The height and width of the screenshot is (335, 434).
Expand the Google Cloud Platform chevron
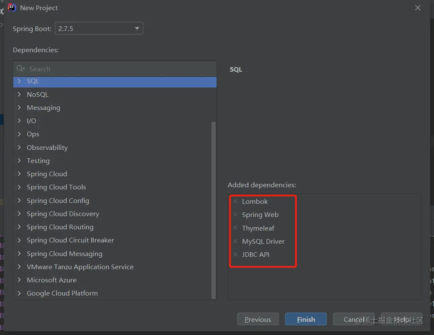pyautogui.click(x=19, y=293)
